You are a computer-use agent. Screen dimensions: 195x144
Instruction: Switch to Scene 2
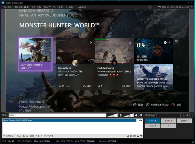[168, 121]
